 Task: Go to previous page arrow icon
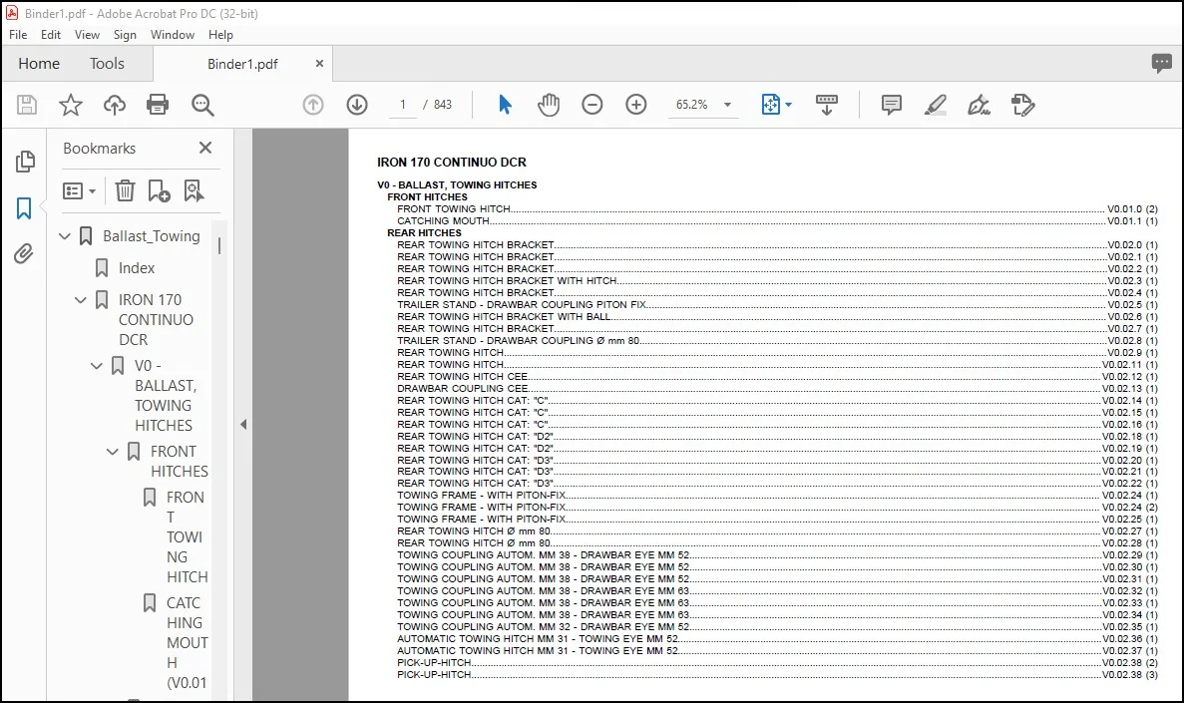click(312, 105)
